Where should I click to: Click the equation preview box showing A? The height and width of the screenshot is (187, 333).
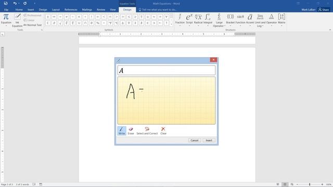click(x=166, y=71)
